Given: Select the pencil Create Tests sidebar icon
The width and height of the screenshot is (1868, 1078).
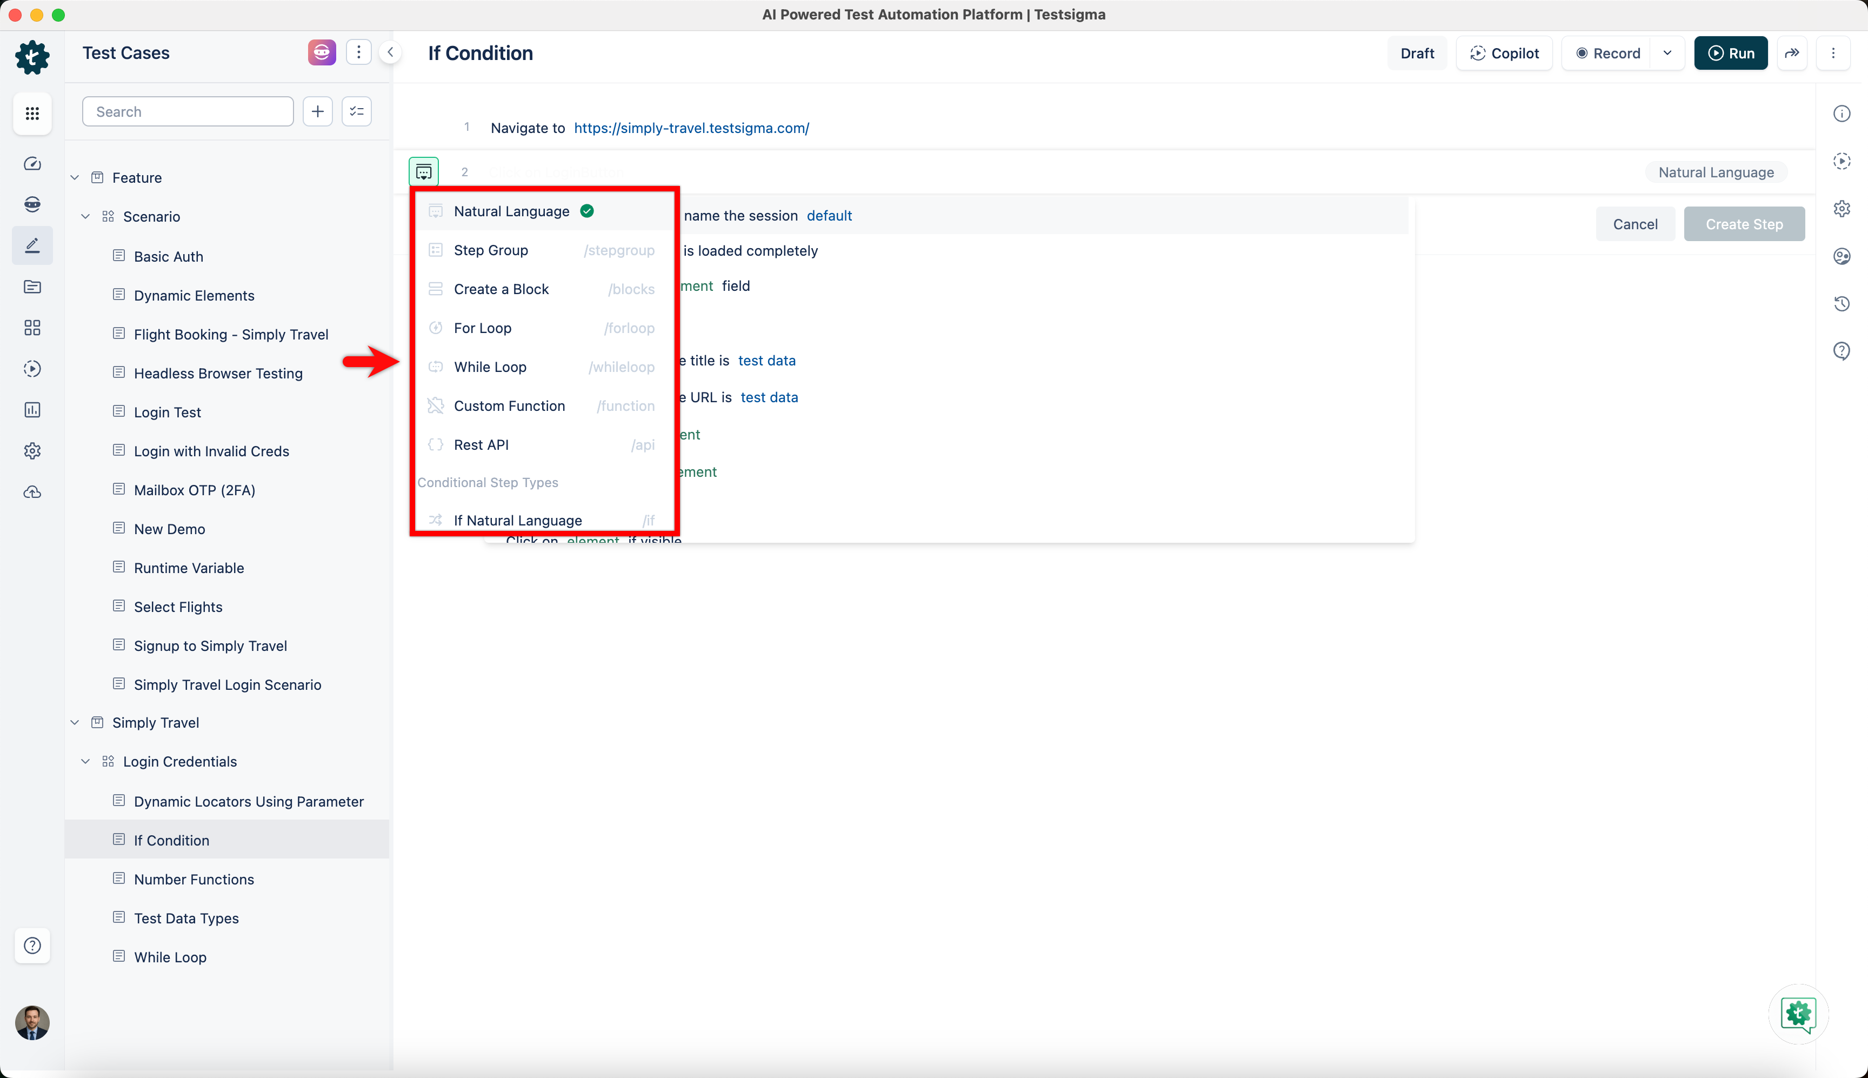Looking at the screenshot, I should (32, 245).
